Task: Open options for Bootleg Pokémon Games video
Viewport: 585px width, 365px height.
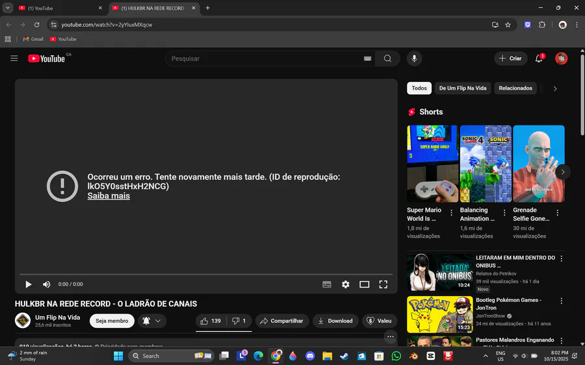Action: click(562, 301)
